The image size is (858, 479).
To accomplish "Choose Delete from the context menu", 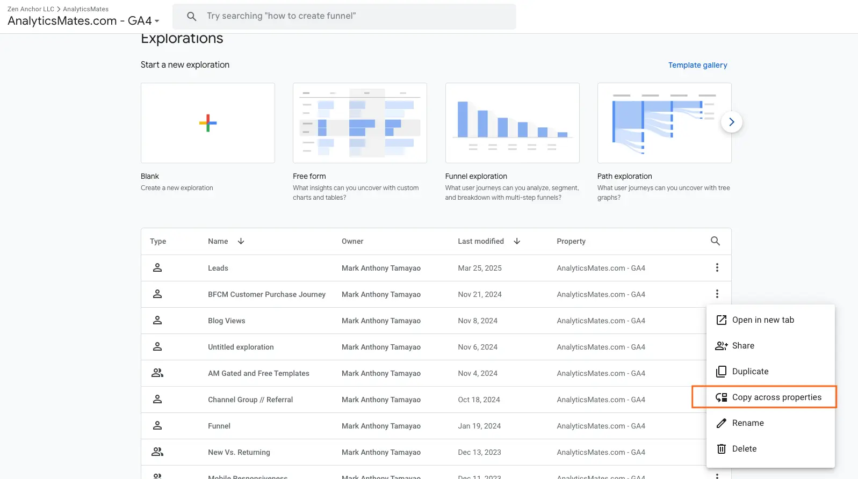I will 770,449.
